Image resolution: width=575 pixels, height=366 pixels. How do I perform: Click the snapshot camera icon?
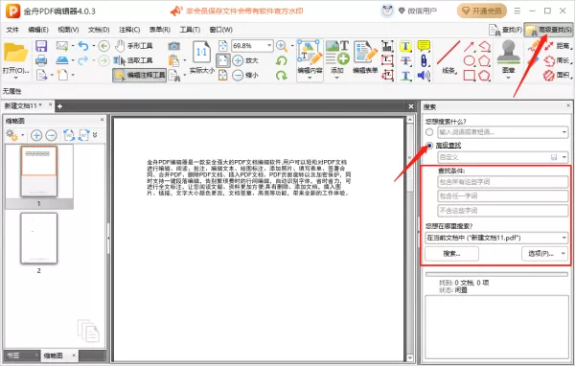tap(173, 46)
